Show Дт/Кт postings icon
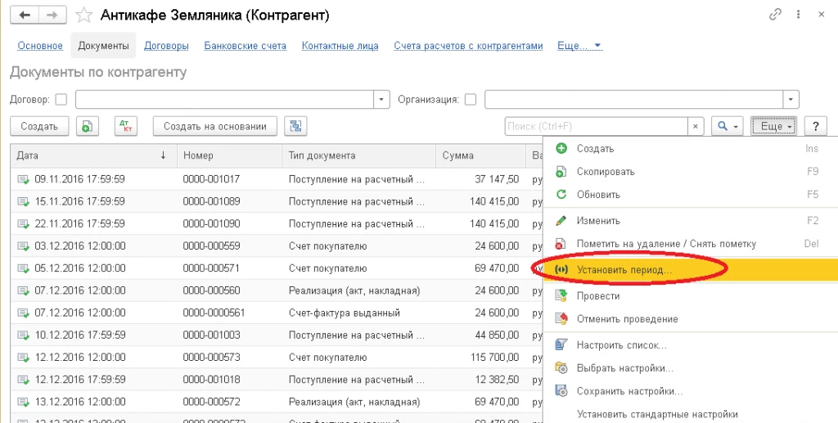 point(126,127)
